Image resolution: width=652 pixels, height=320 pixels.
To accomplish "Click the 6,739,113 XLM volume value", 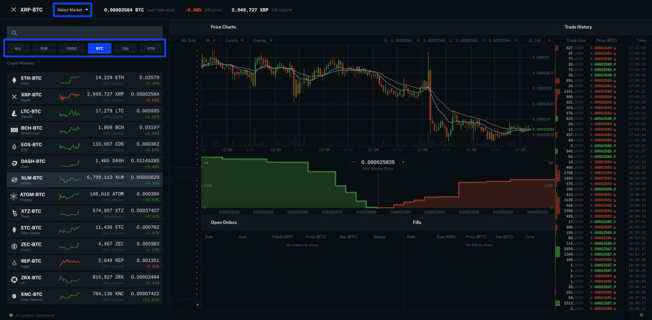I will [105, 177].
